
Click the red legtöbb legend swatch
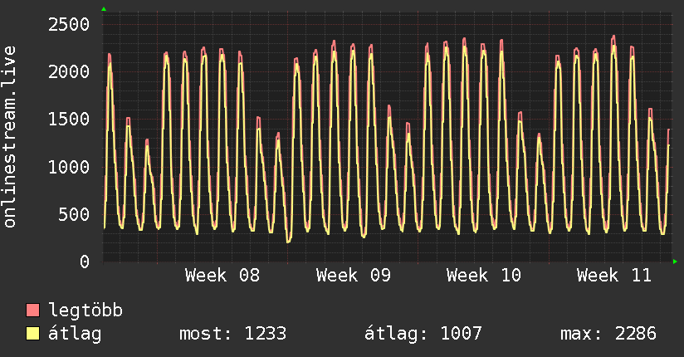point(33,311)
